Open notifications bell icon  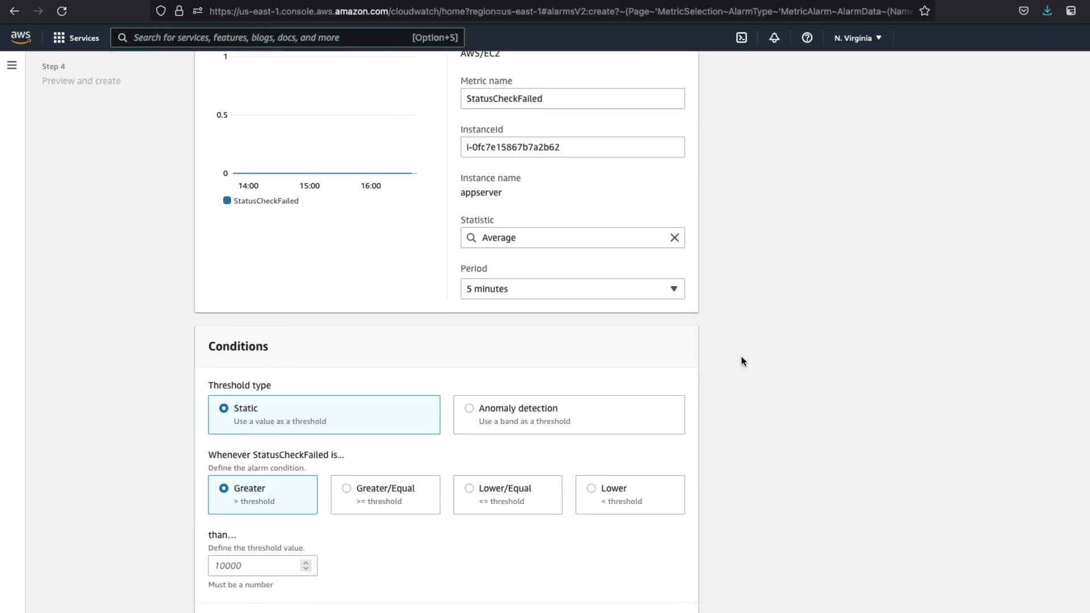774,37
